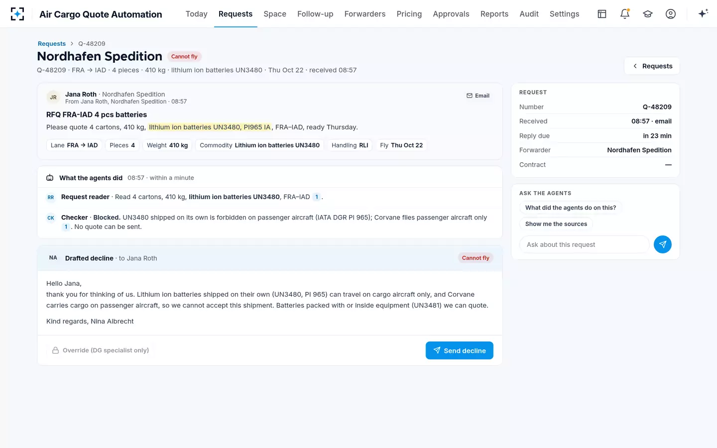Click the Fly Thu Oct 22 chip

[401, 145]
